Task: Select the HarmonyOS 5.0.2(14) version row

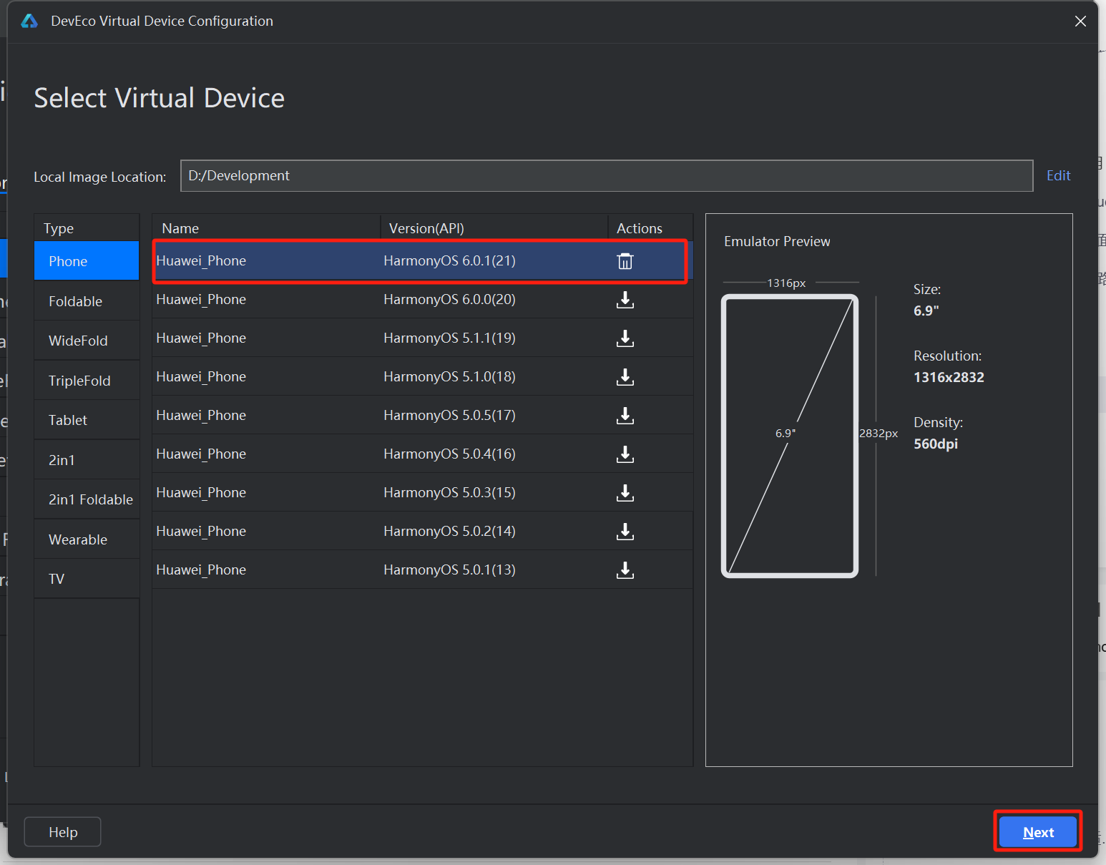Action: pos(422,532)
